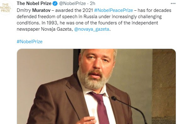Open the @novaya_gazeta mention
This screenshot has width=178, height=124.
92,29
